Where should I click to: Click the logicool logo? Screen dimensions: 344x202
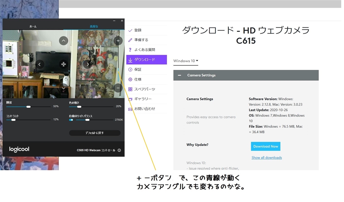(19, 149)
